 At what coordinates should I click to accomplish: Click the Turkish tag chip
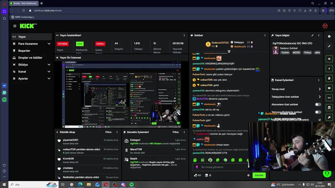[x=285, y=52]
